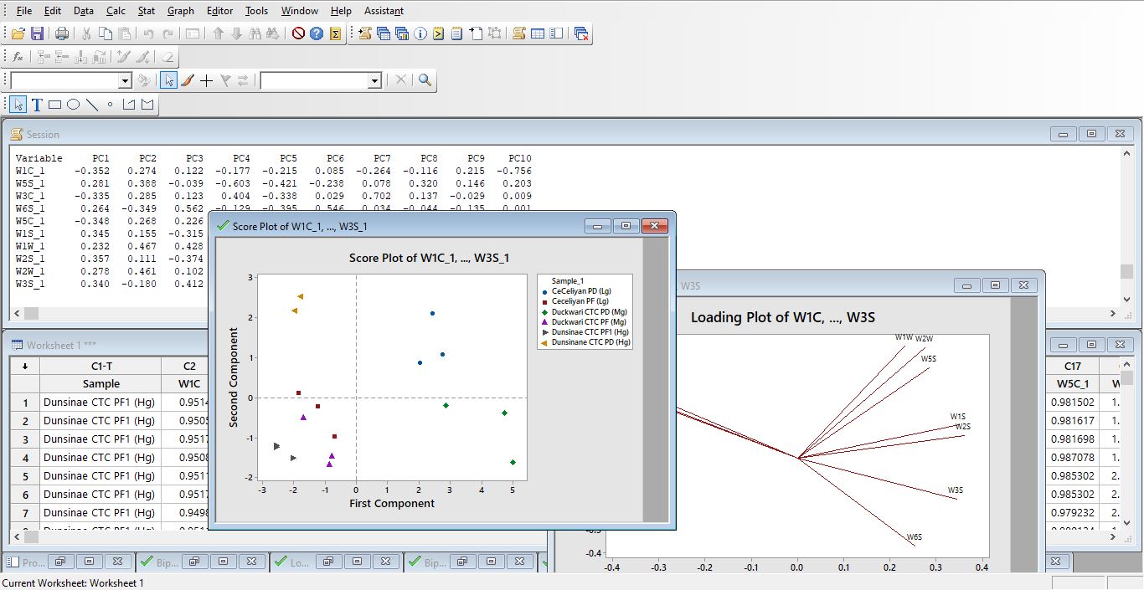Click Session vertical scrollbar down arrow
The width and height of the screenshot is (1144, 590).
click(x=1126, y=299)
